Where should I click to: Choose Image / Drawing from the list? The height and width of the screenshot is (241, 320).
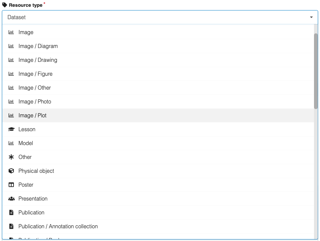tap(37, 60)
